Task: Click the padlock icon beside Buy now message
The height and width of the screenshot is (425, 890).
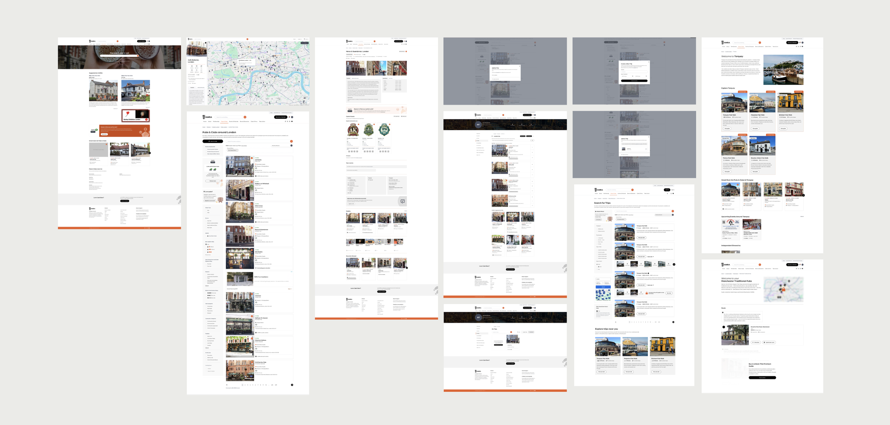Action: pos(646,293)
